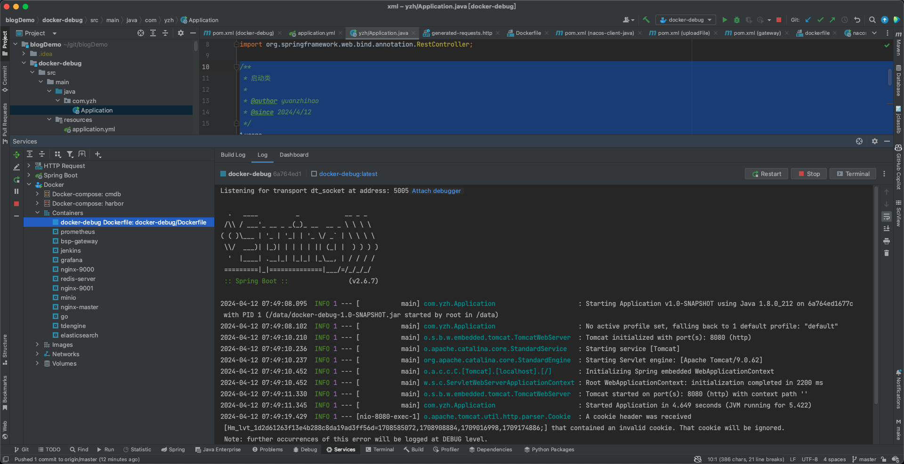
Task: Open Search Everywhere magnifier
Action: [x=872, y=20]
